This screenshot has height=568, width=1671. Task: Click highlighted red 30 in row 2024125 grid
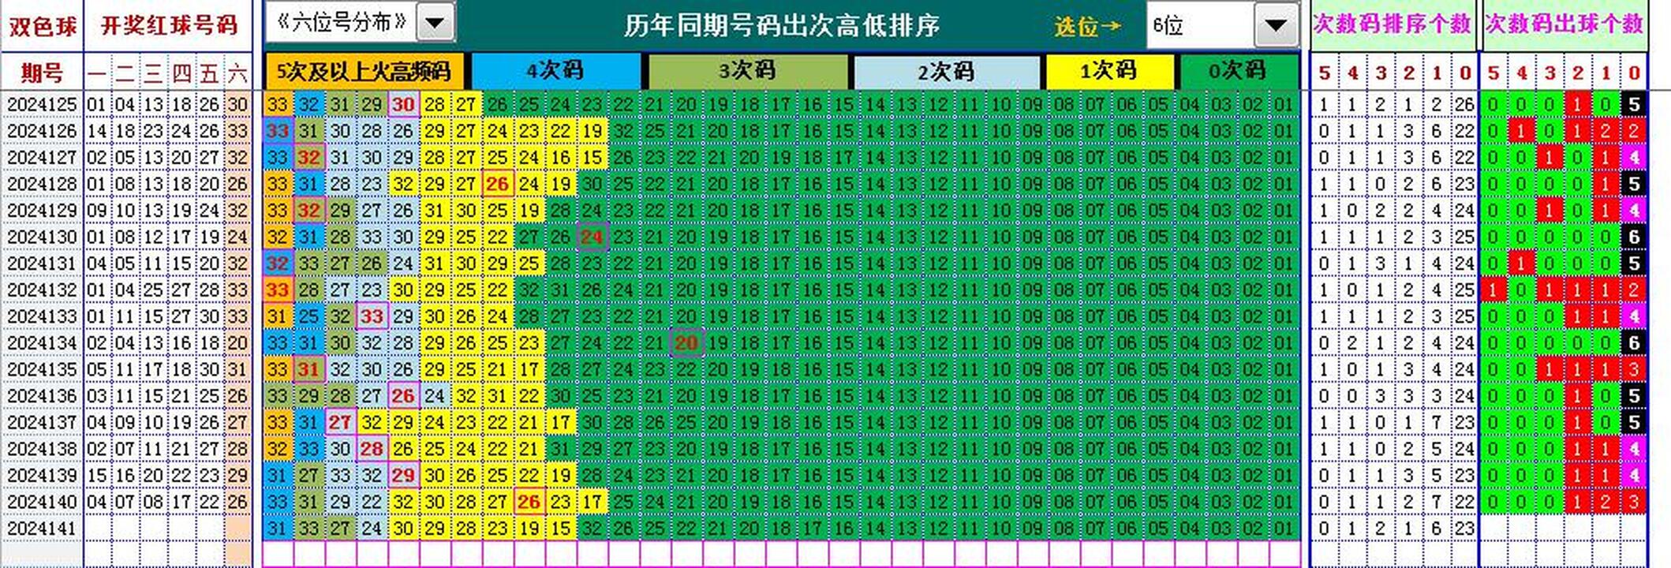(403, 104)
